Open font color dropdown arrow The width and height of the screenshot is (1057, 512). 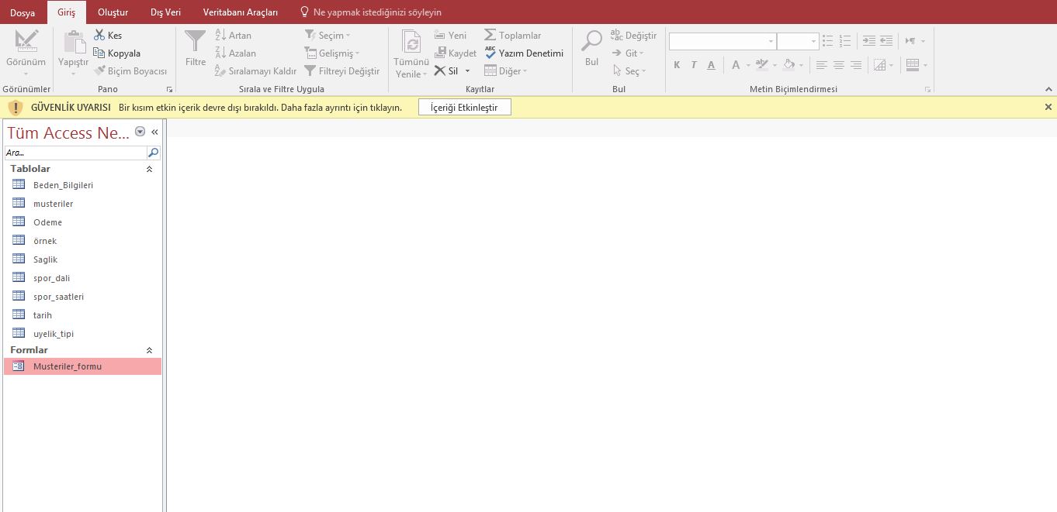[748, 65]
